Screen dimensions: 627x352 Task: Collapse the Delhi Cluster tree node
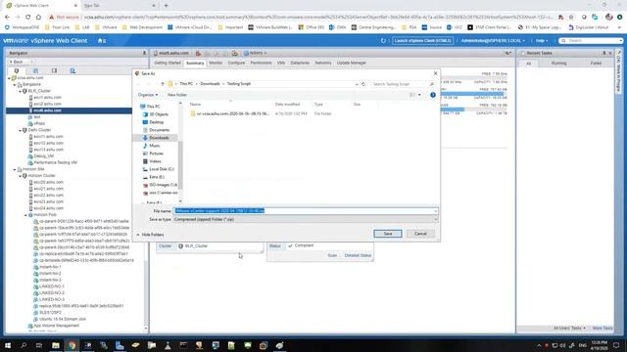21,130
